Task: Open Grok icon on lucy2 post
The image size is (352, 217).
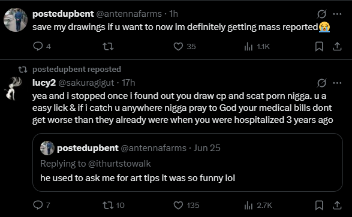Action: [x=321, y=83]
